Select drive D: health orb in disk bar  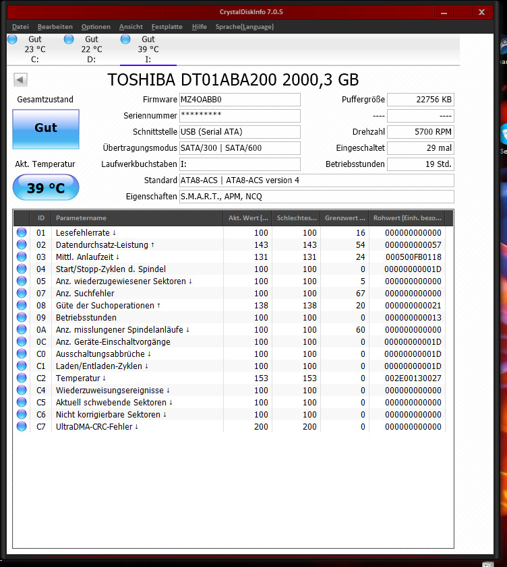click(x=69, y=39)
